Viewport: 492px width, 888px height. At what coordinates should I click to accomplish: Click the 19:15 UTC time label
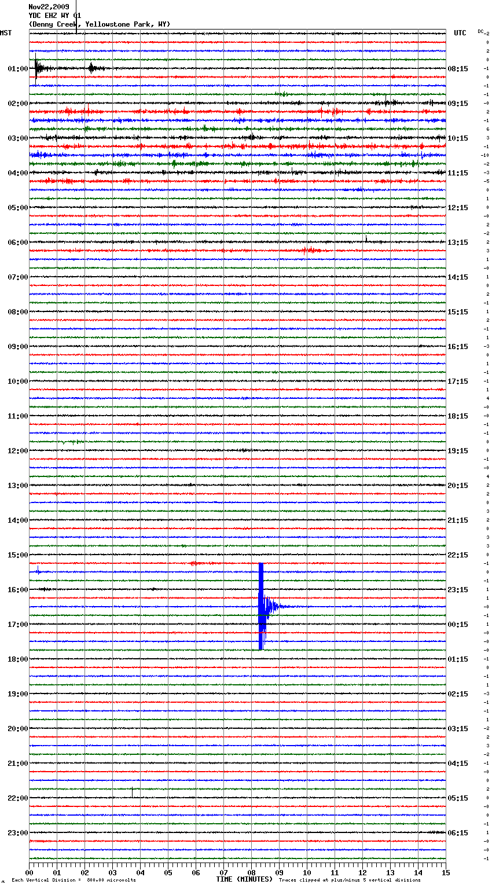tap(458, 451)
